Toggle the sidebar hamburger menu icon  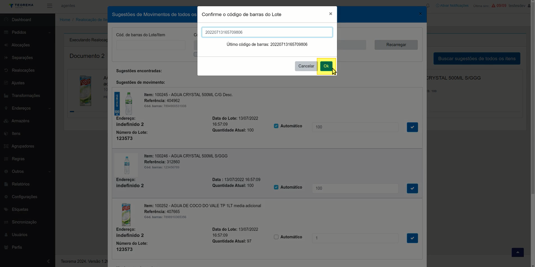pyautogui.click(x=50, y=6)
